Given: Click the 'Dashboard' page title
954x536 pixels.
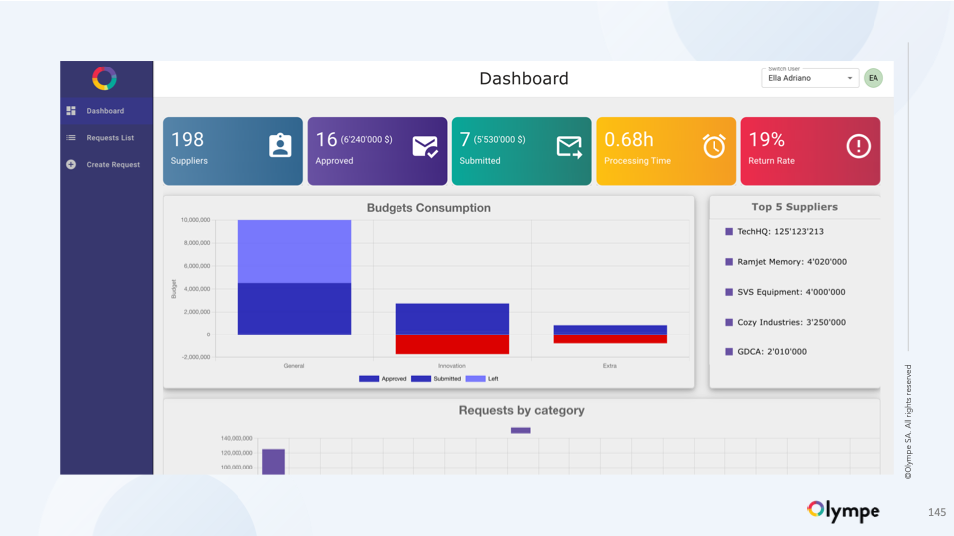Looking at the screenshot, I should [x=525, y=79].
